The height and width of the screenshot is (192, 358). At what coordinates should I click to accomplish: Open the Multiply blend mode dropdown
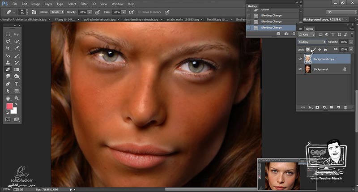click(x=311, y=42)
